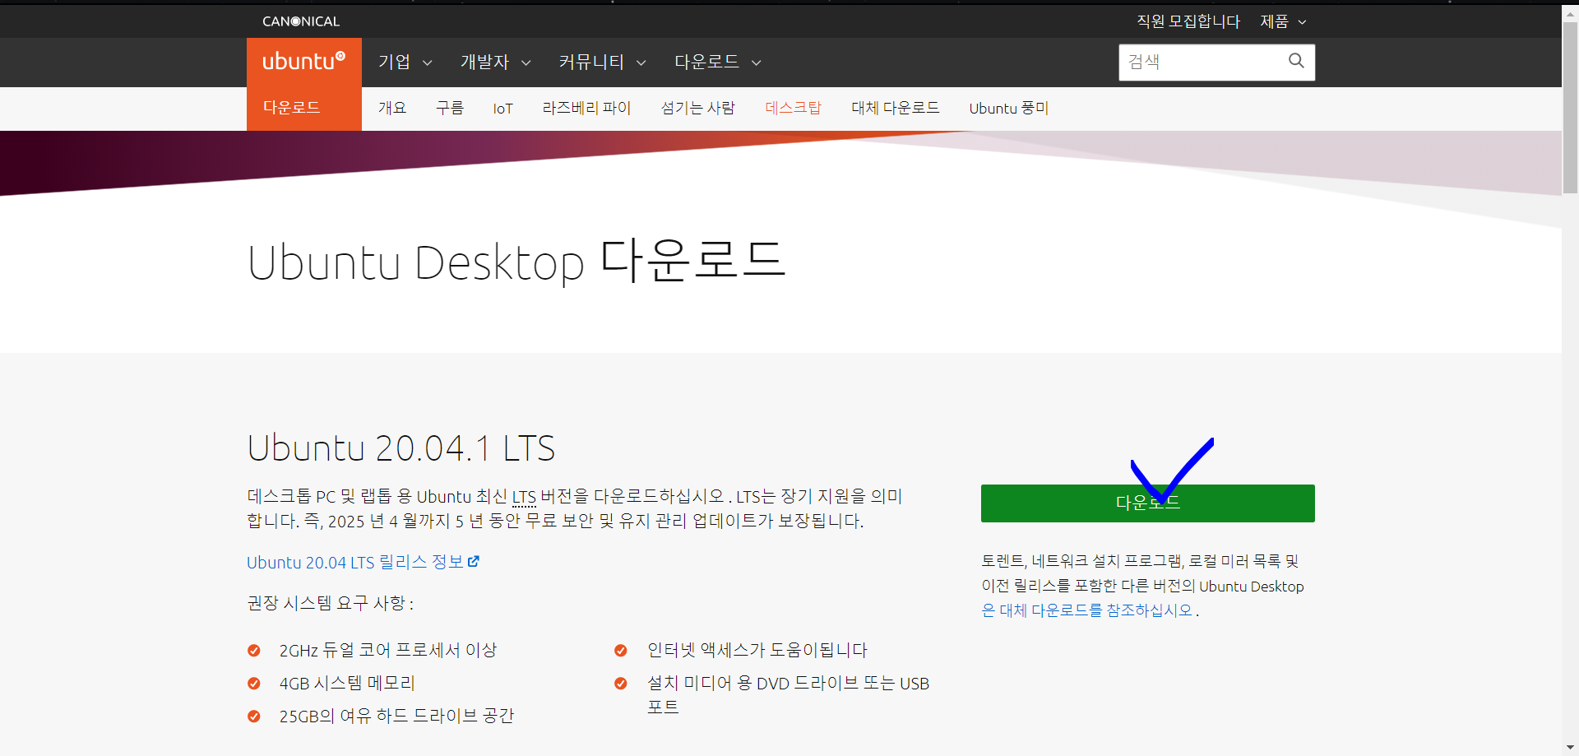This screenshot has height=756, width=1579.
Task: Click the 권장 시스템 요구 사항 label
Action: pyautogui.click(x=330, y=603)
